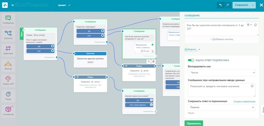Screen dimensions: 264x126
Task: Click the СООБЩЕНИЕ panel heading
Action: (x=192, y=15)
